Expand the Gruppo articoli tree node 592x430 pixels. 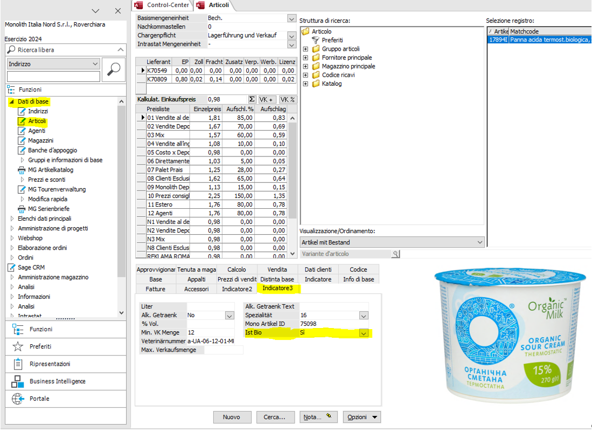pyautogui.click(x=305, y=49)
